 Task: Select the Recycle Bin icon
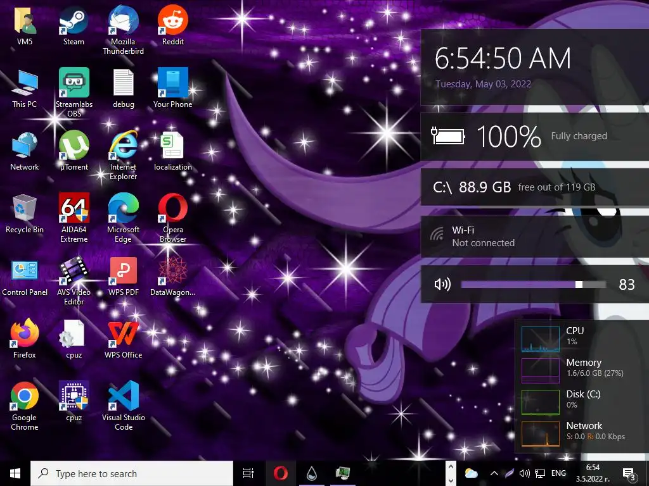[x=25, y=214]
